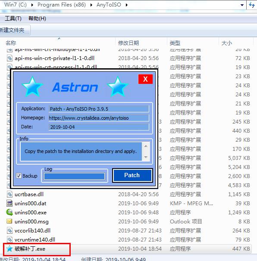
Task: Click the file name unins000.exe
Action: pyautogui.click(x=31, y=213)
